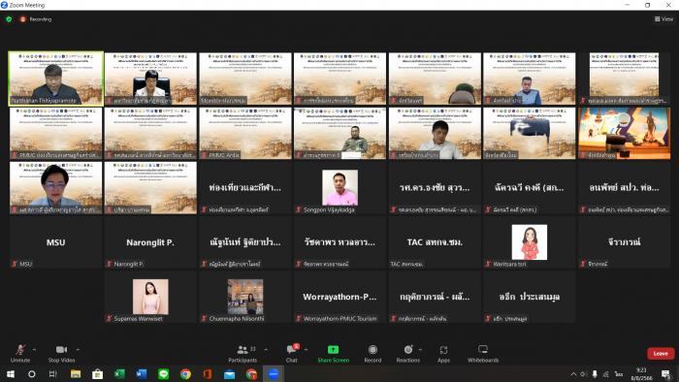Screen dimensions: 679x382
Task: Open the Participants panel icon
Action: click(x=242, y=350)
